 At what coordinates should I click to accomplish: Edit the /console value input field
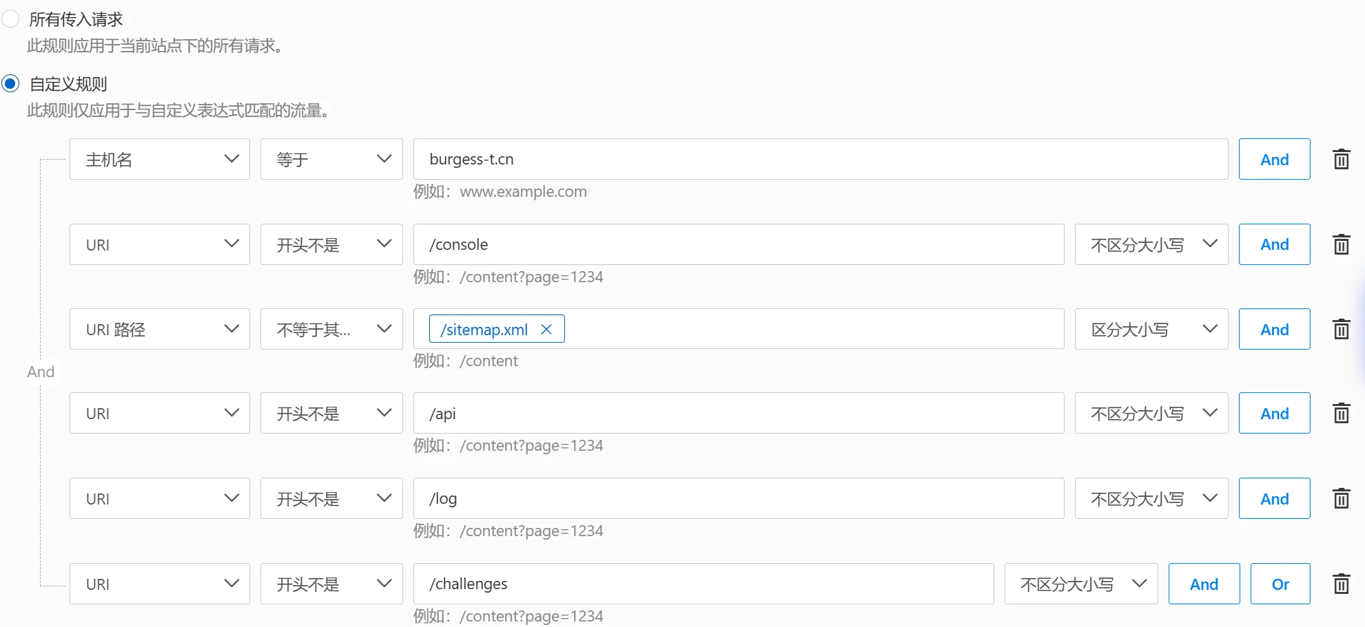[738, 244]
